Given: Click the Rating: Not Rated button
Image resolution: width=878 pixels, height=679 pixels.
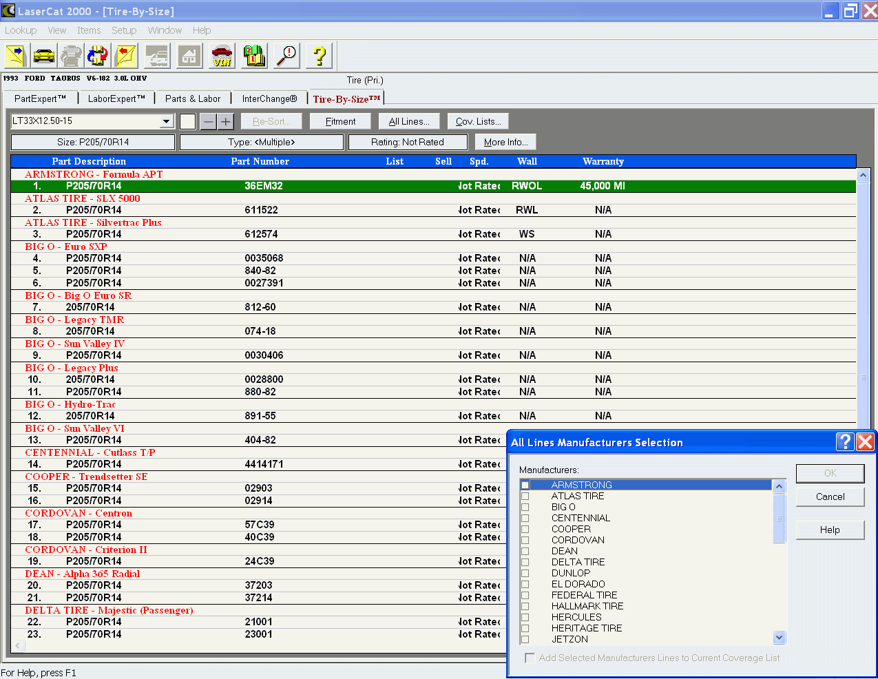Looking at the screenshot, I should 408,143.
